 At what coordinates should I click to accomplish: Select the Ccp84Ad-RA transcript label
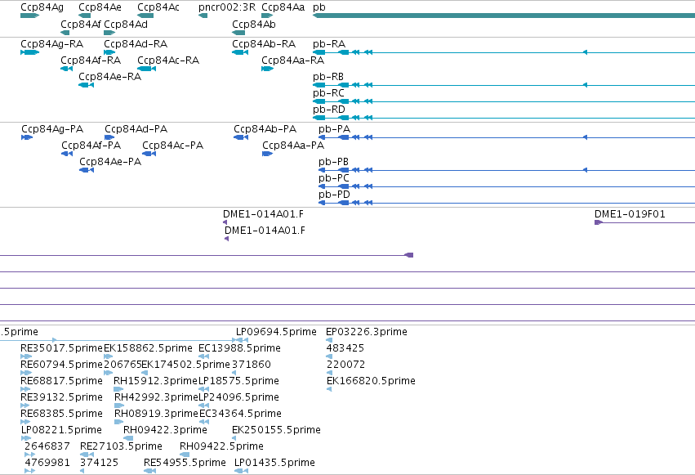[136, 44]
